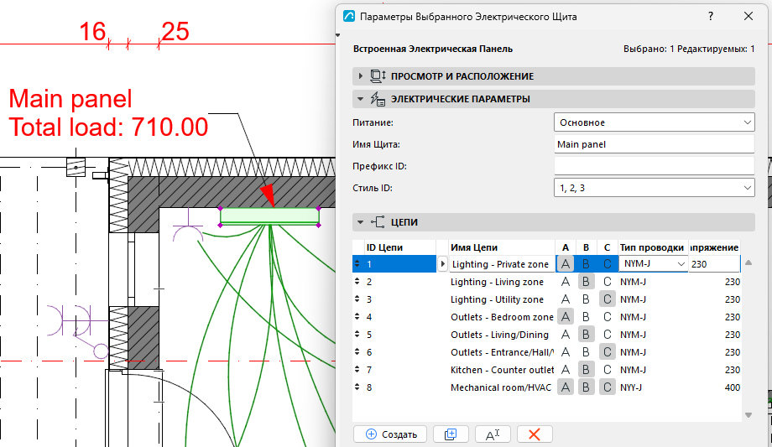Screen dimensions: 772x447
Task: Toggle phase B for Outlets - Living/Dining
Action: click(586, 335)
